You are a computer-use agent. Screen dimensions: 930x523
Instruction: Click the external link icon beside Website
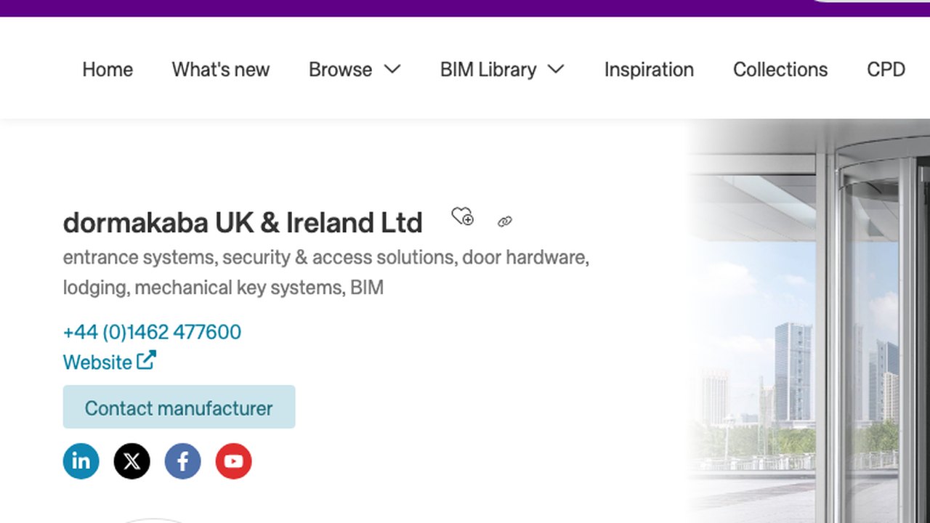(x=146, y=360)
